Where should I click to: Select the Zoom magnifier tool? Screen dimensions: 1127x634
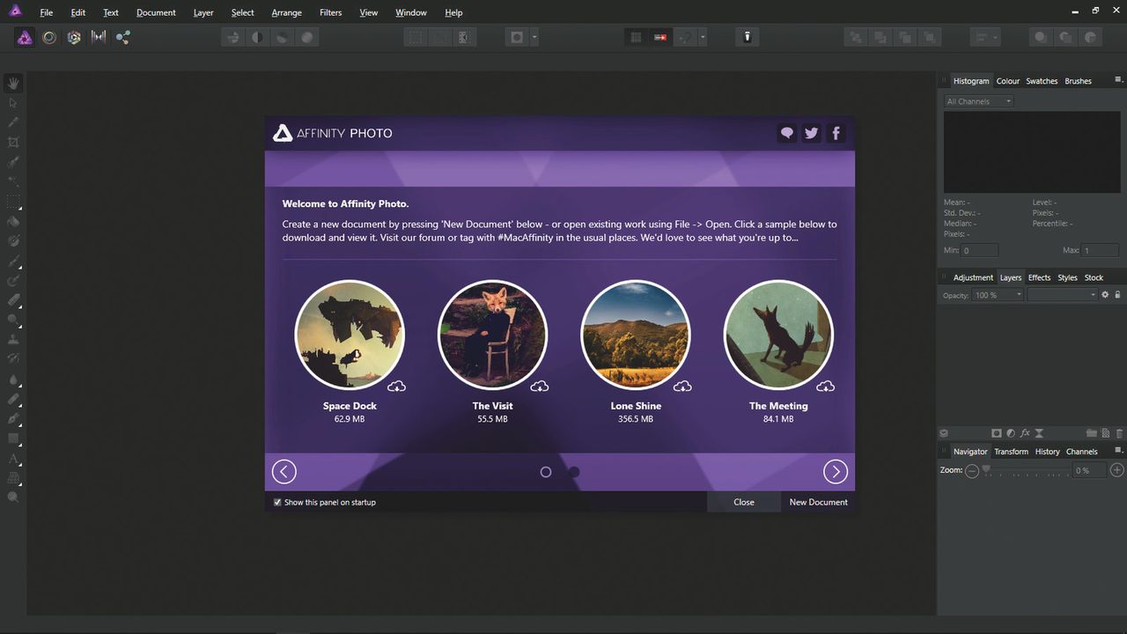point(13,498)
